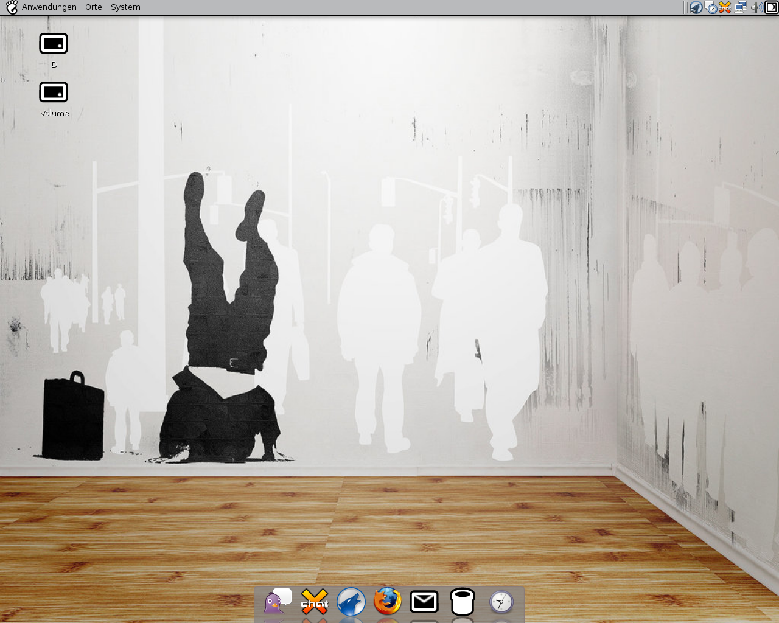Click the aMule tray icon
779x623 pixels.
(x=696, y=7)
